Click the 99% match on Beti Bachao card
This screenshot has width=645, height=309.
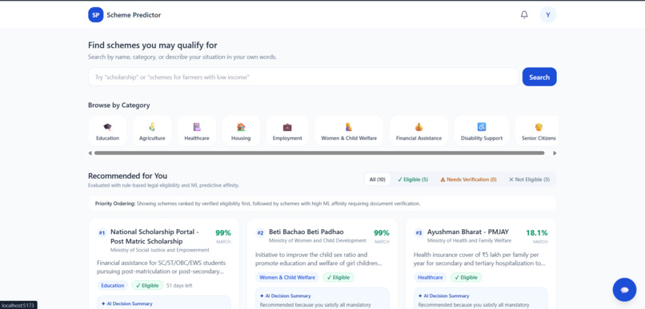(x=382, y=232)
